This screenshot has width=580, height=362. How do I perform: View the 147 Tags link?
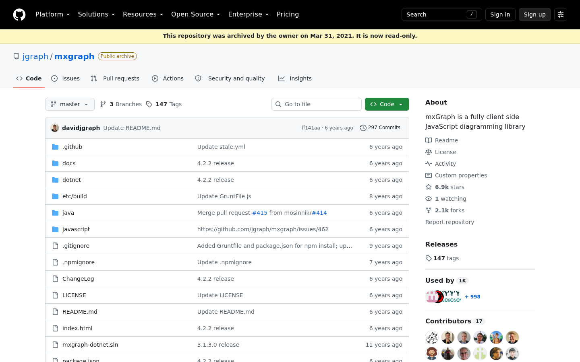164,104
